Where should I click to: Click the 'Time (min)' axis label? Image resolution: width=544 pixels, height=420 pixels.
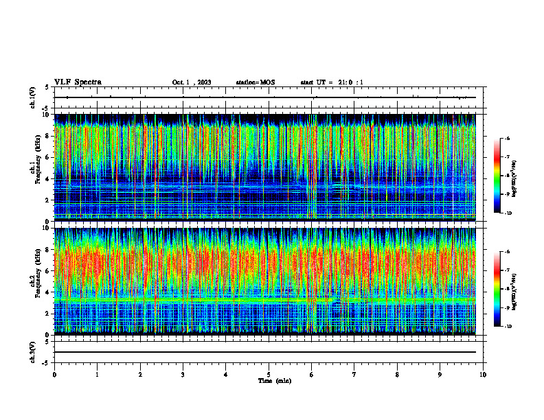click(x=275, y=381)
